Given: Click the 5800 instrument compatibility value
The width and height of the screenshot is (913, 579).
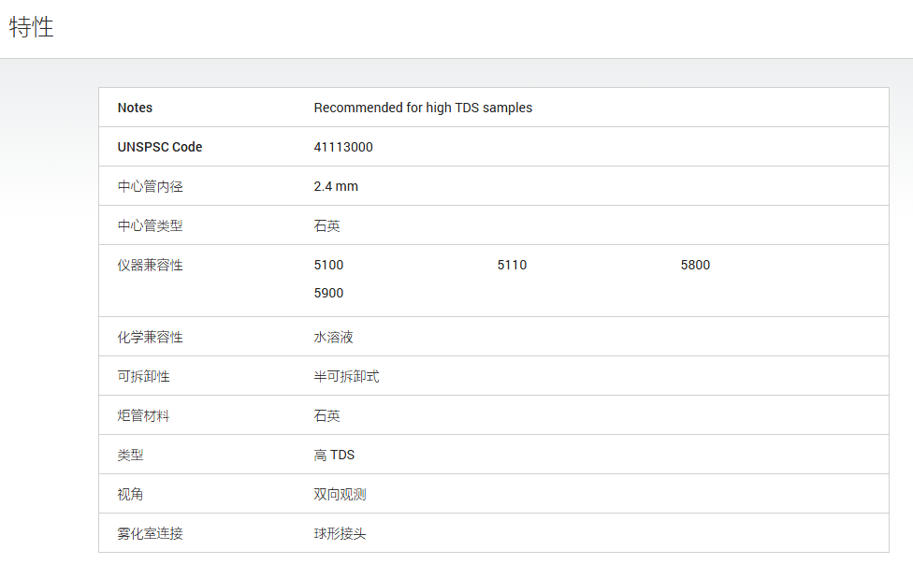Looking at the screenshot, I should pos(695,265).
